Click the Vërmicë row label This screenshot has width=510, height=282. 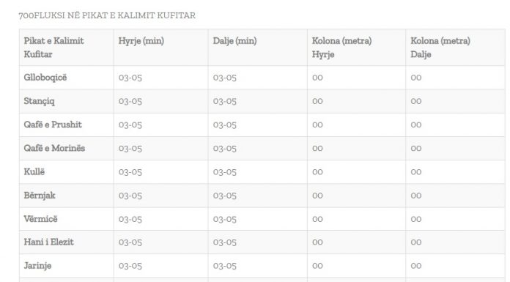[x=40, y=218]
